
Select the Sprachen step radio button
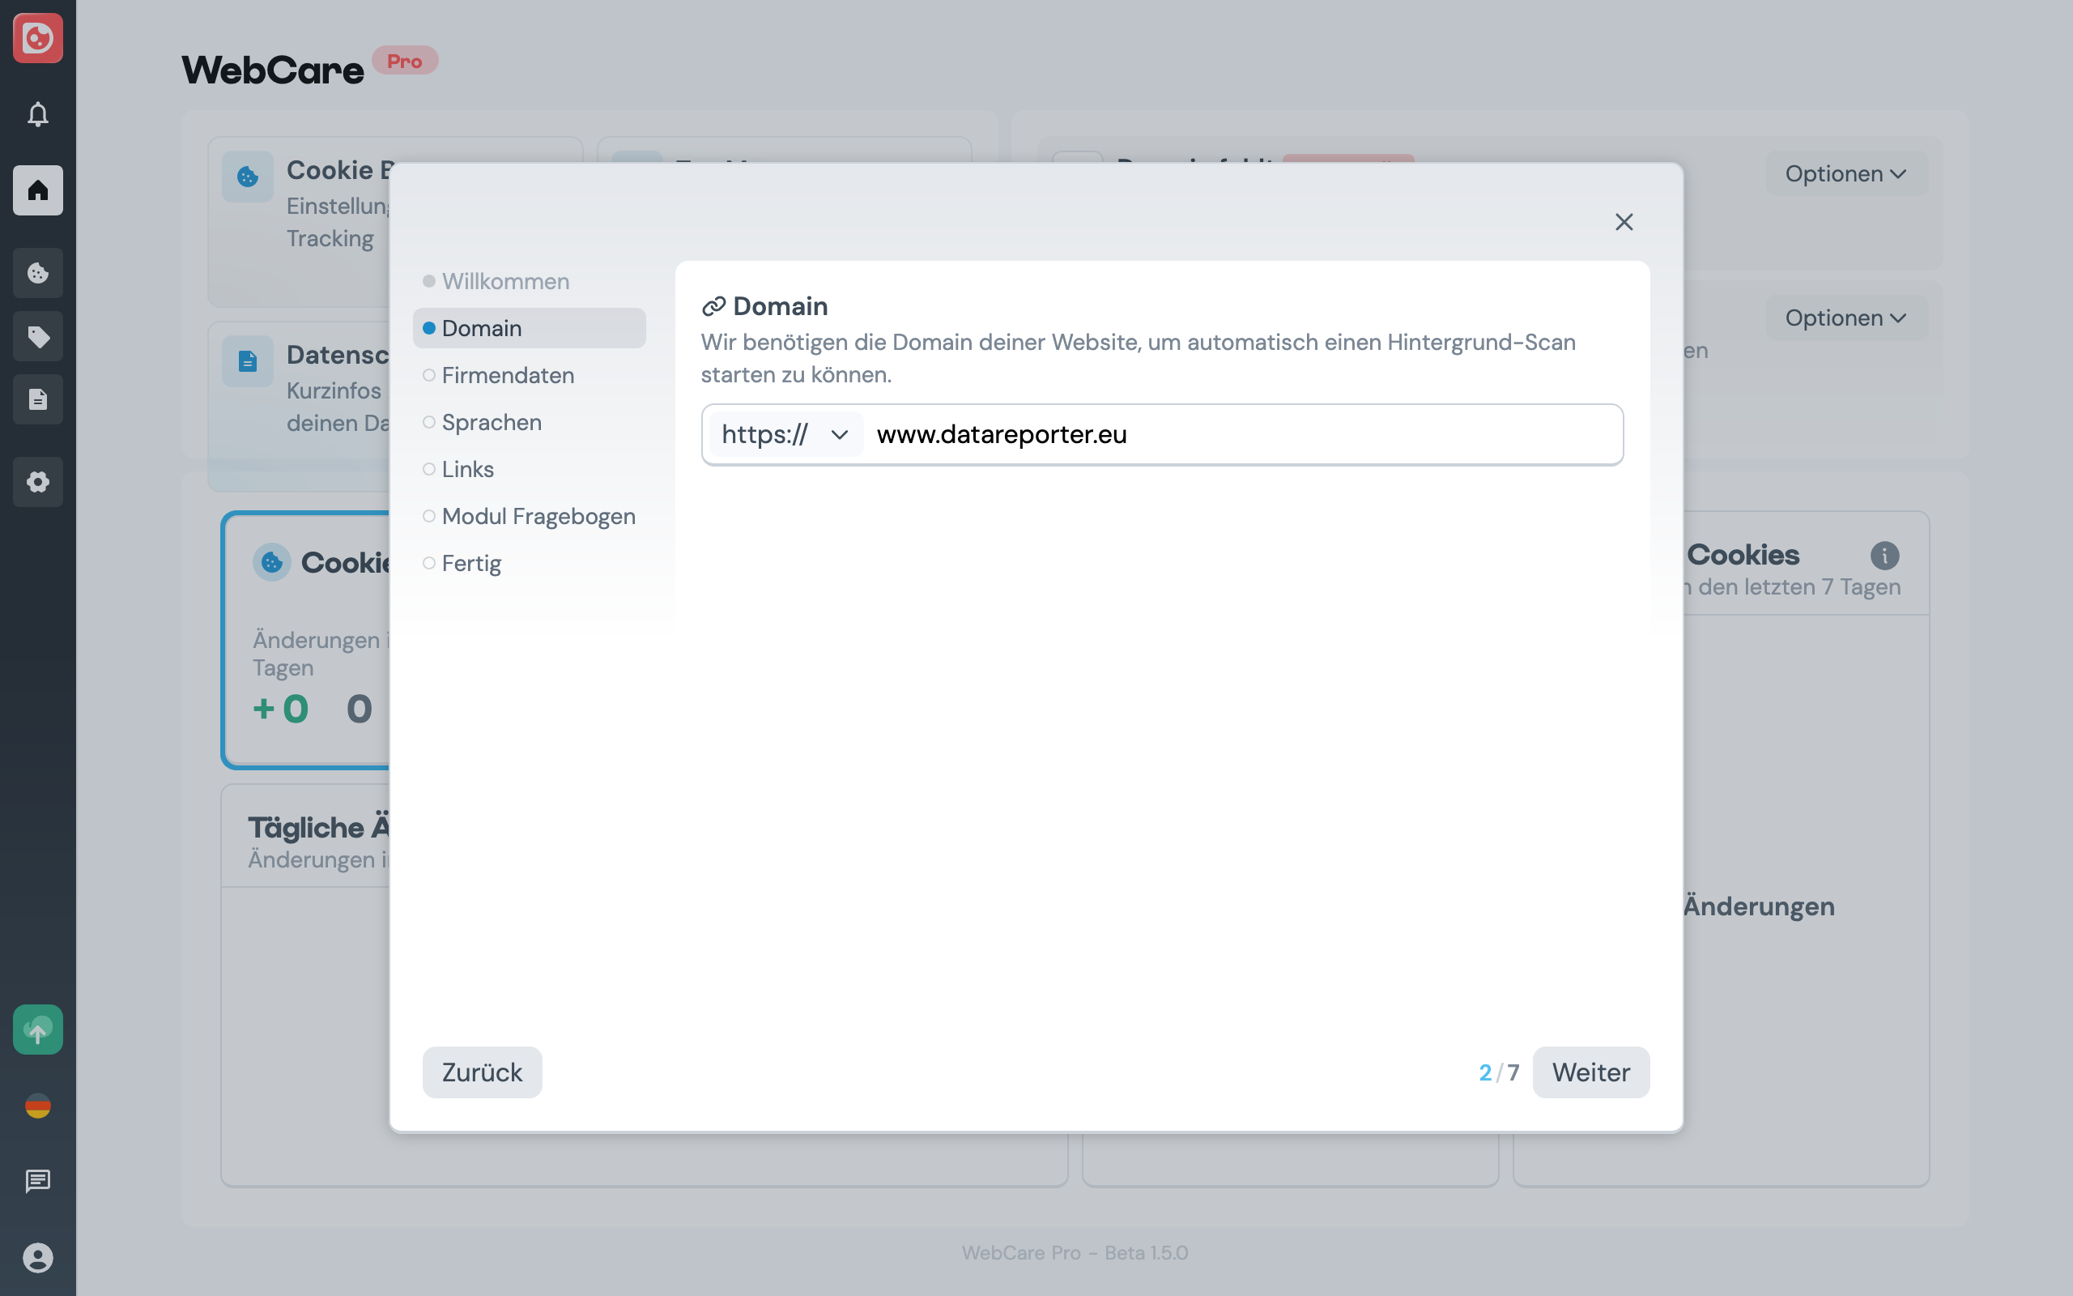429,422
